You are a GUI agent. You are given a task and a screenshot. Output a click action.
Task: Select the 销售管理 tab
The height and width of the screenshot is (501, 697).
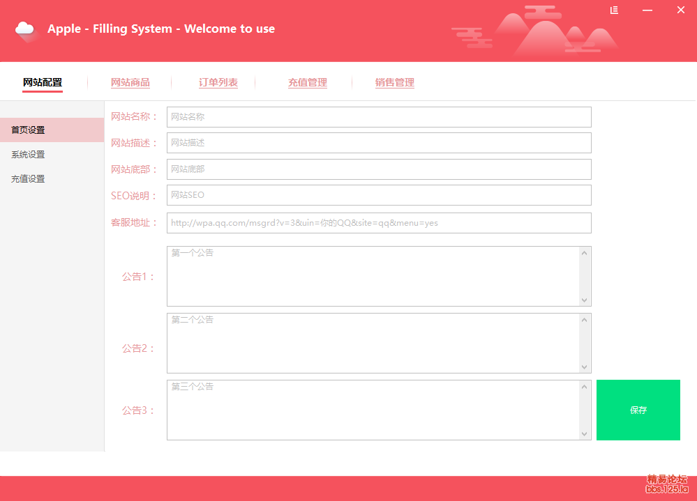395,82
